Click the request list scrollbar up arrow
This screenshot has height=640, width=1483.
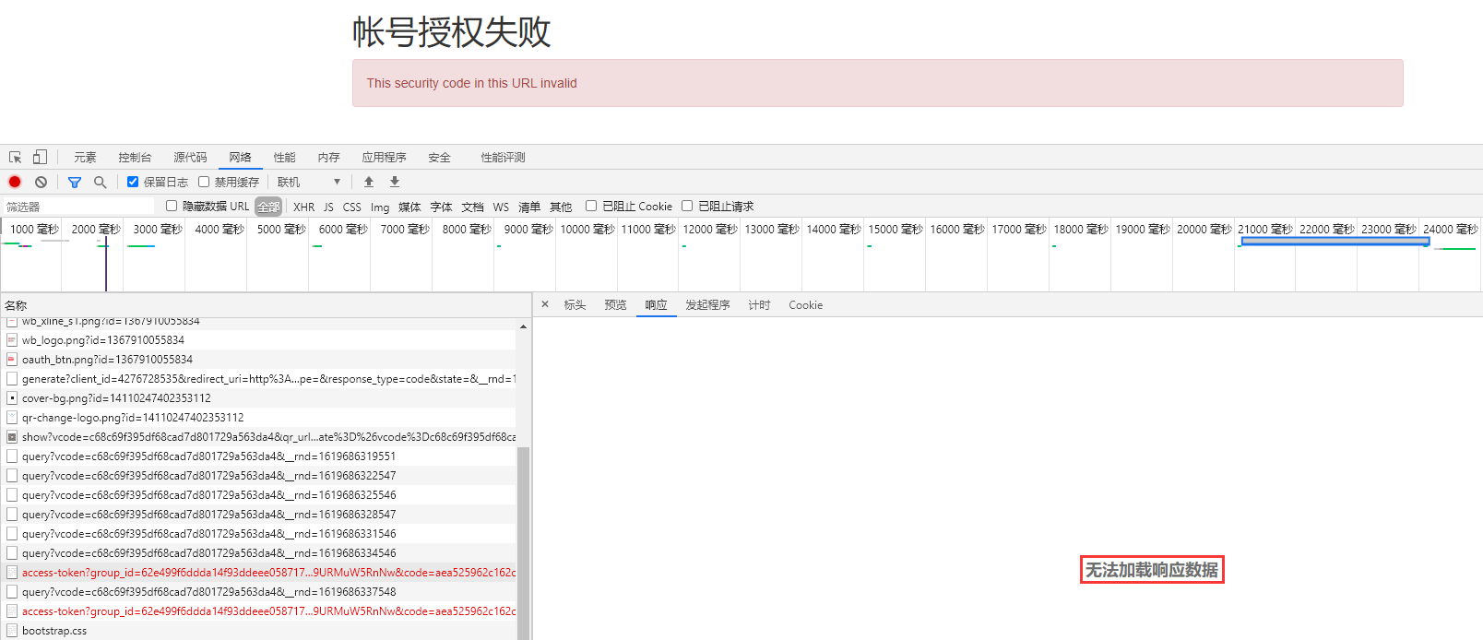click(x=523, y=326)
